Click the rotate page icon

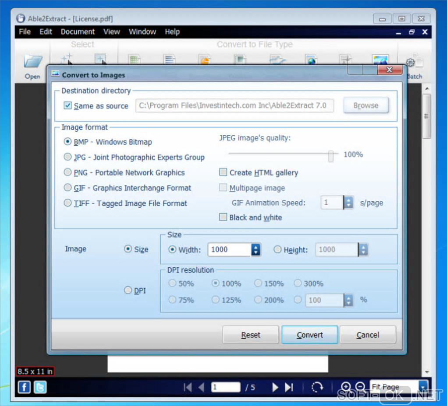click(317, 387)
